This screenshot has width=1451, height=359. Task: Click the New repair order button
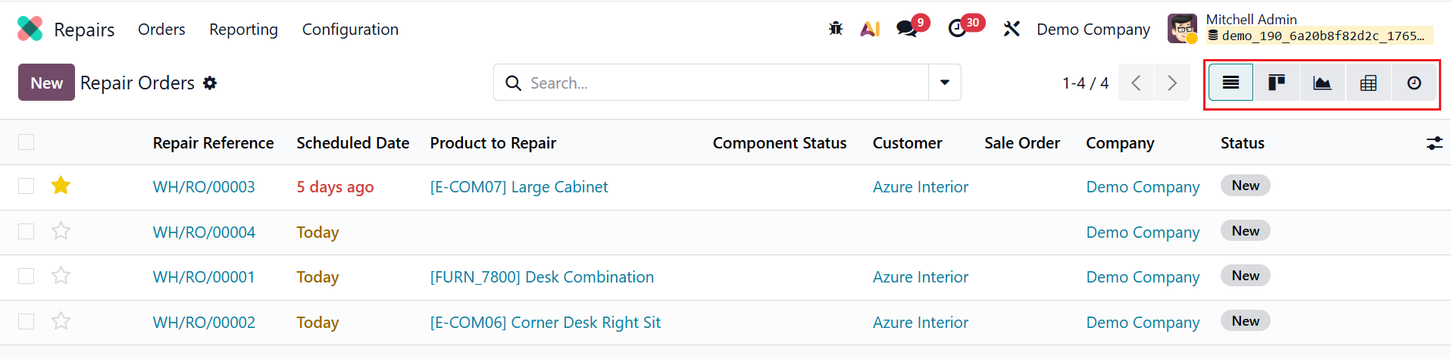point(46,83)
